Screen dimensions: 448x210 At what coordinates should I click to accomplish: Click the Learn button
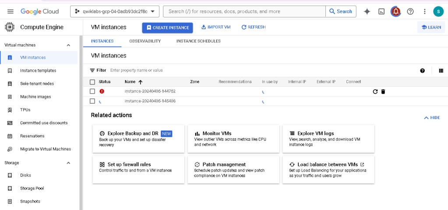click(431, 28)
